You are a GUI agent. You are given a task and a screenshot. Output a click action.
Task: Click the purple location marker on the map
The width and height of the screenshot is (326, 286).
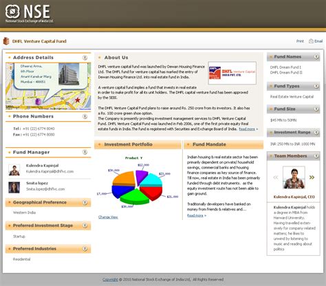point(38,101)
